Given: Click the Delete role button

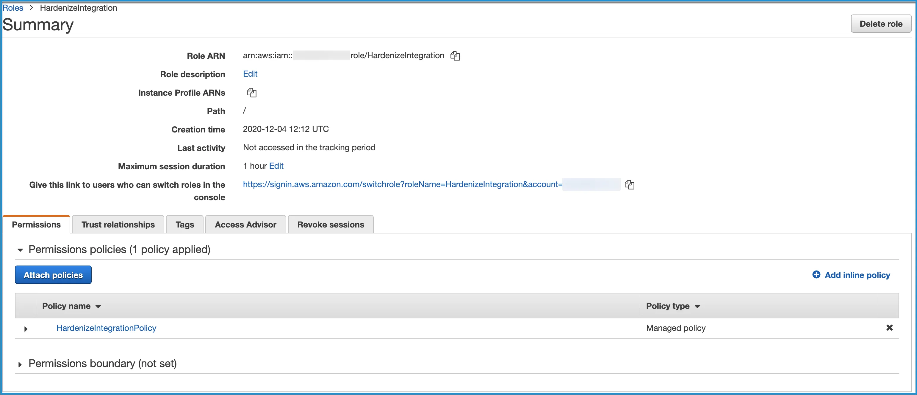Looking at the screenshot, I should [881, 23].
